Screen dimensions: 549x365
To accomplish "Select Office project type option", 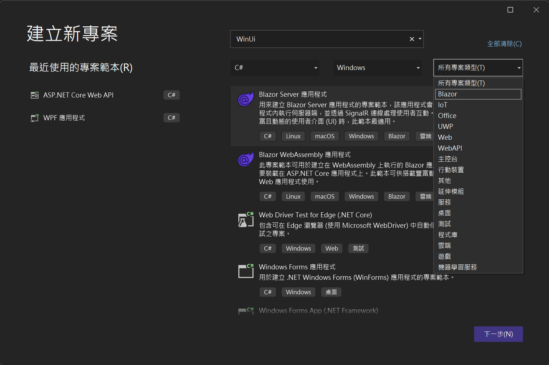I will 478,116.
